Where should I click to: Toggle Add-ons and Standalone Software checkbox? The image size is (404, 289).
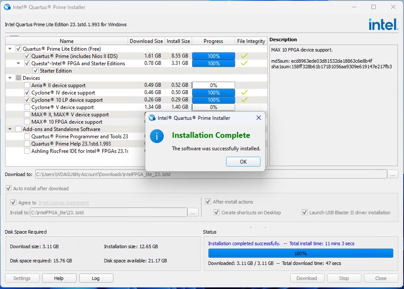[x=18, y=129]
